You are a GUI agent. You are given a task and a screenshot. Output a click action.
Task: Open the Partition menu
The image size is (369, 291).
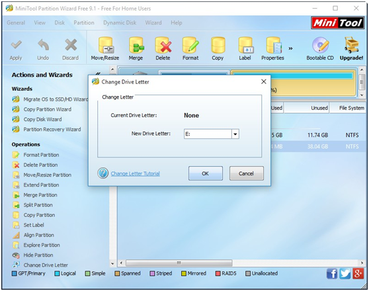(x=84, y=23)
